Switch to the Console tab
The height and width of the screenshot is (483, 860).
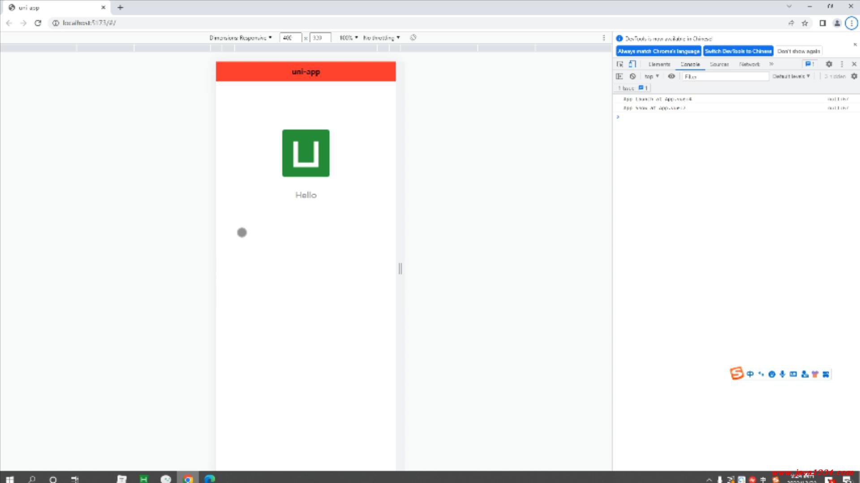(x=690, y=64)
